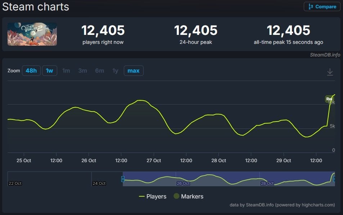Click the Steam charts heading
This screenshot has height=215, width=343.
click(36, 6)
